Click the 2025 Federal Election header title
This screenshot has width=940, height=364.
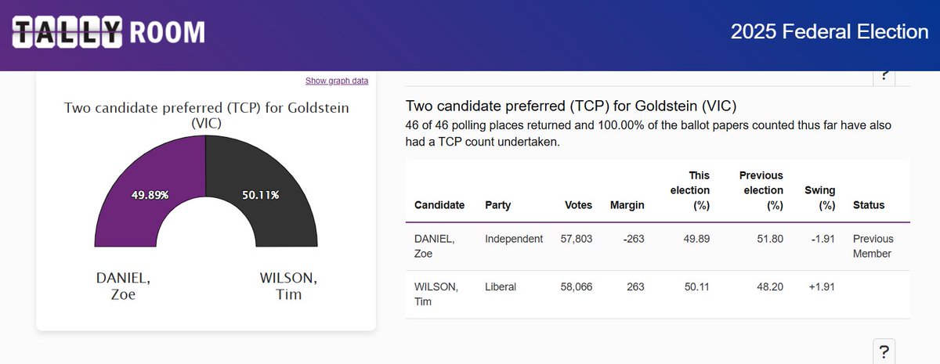click(x=829, y=32)
